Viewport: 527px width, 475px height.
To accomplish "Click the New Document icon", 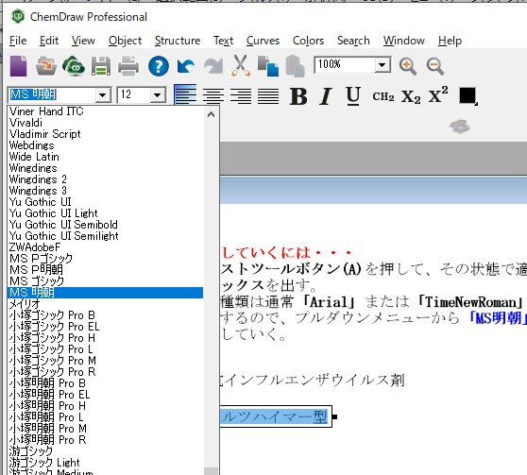I will pyautogui.click(x=19, y=66).
